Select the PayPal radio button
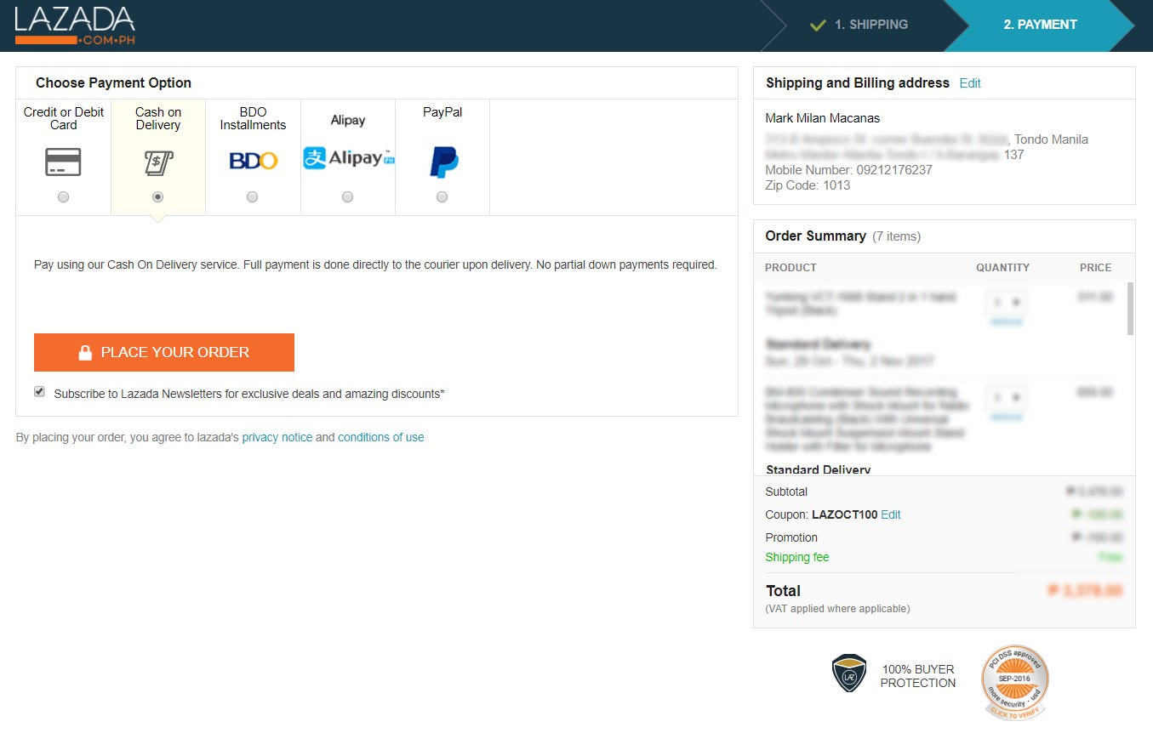The image size is (1153, 733). (442, 197)
